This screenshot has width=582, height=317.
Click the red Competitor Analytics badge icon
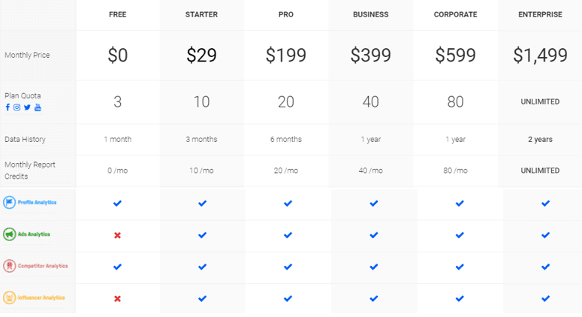(x=9, y=266)
